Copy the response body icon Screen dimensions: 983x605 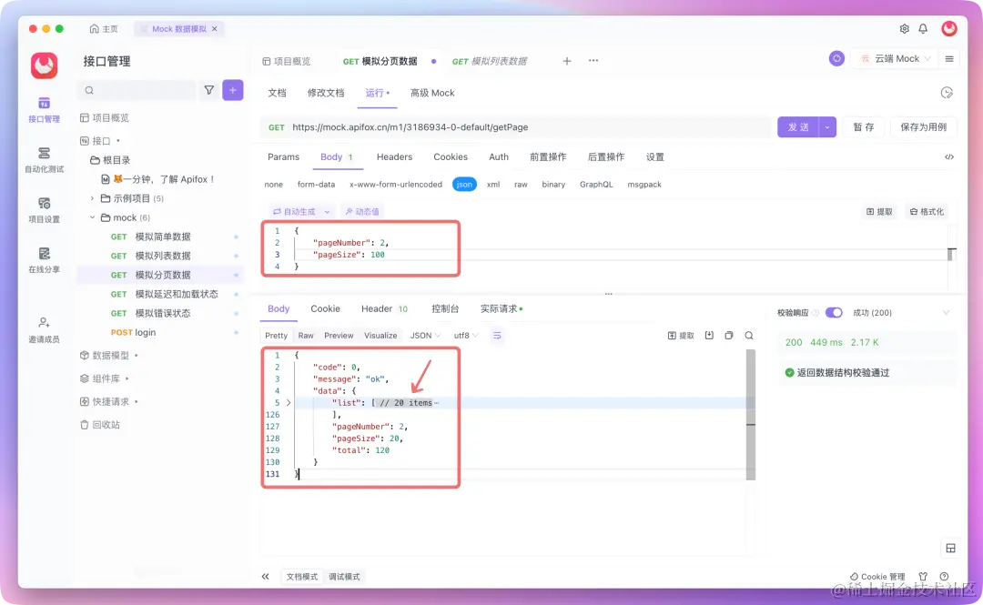pyautogui.click(x=728, y=336)
